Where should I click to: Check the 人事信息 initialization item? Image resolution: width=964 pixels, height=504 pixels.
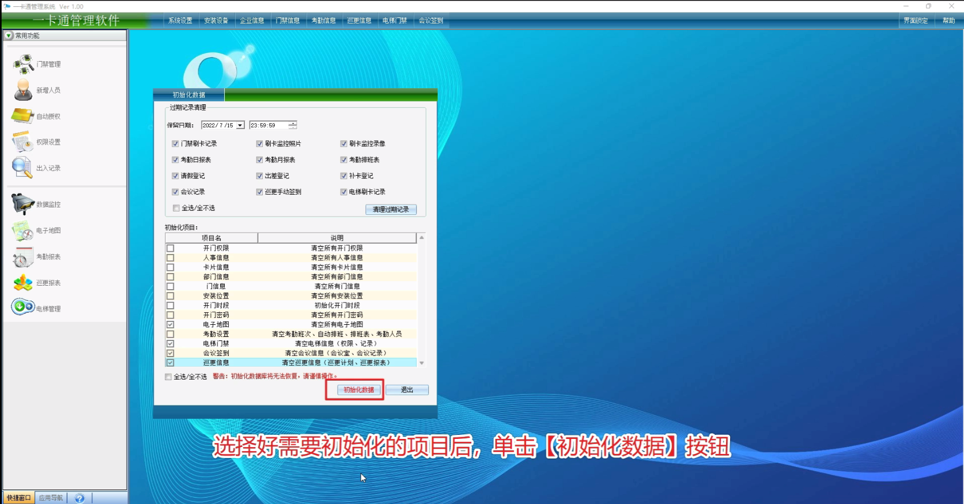click(x=171, y=258)
